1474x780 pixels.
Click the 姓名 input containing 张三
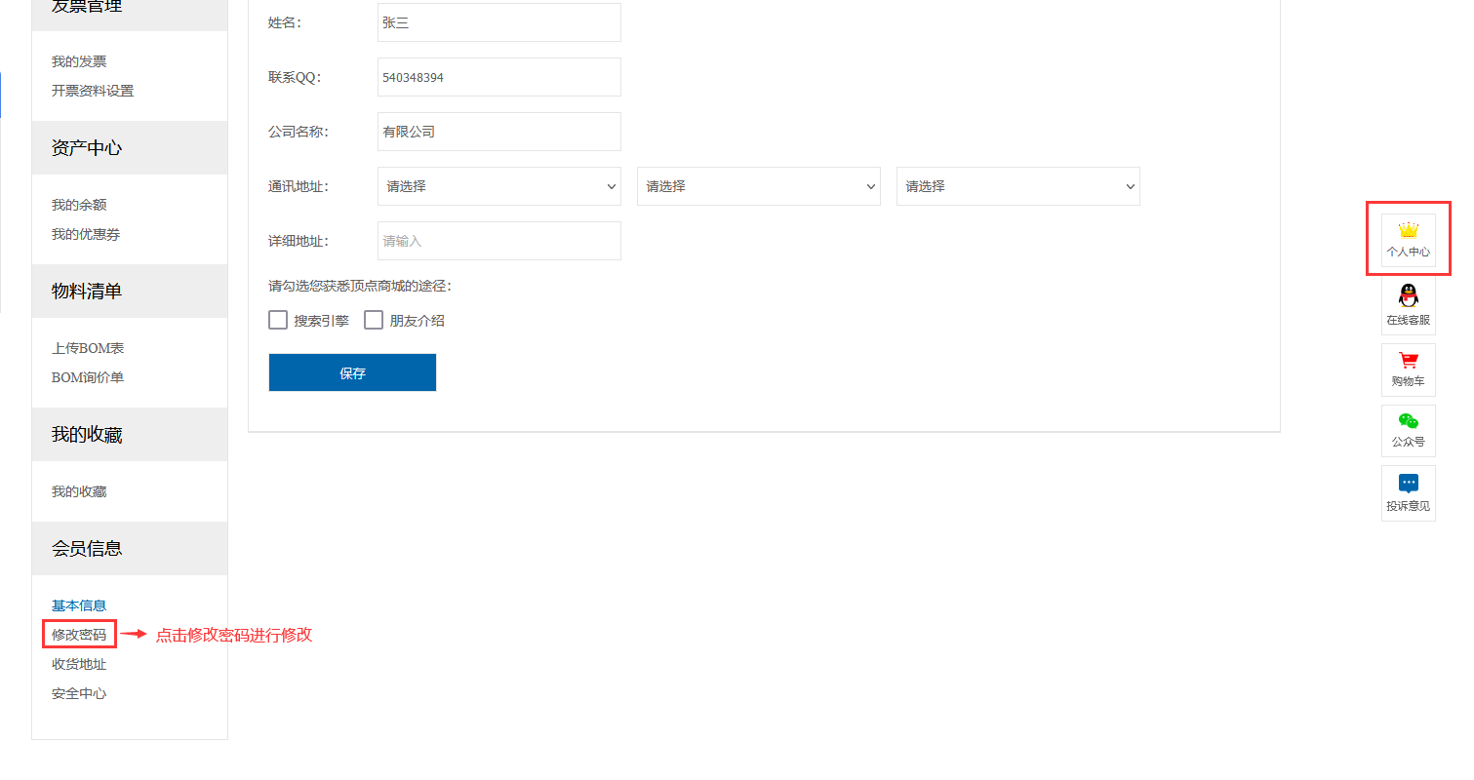(498, 21)
